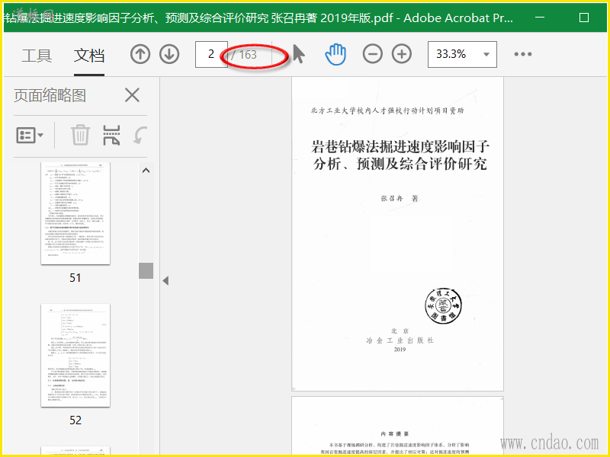Click the thumbnail panel scrollbar handle
The image size is (610, 457).
(x=146, y=270)
